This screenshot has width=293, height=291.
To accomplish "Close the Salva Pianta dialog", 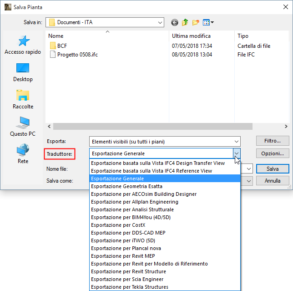I will pos(286,7).
